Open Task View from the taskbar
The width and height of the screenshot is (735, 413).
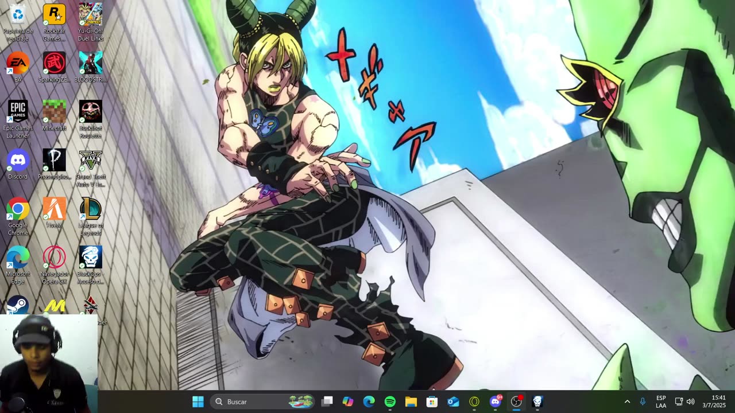(327, 402)
